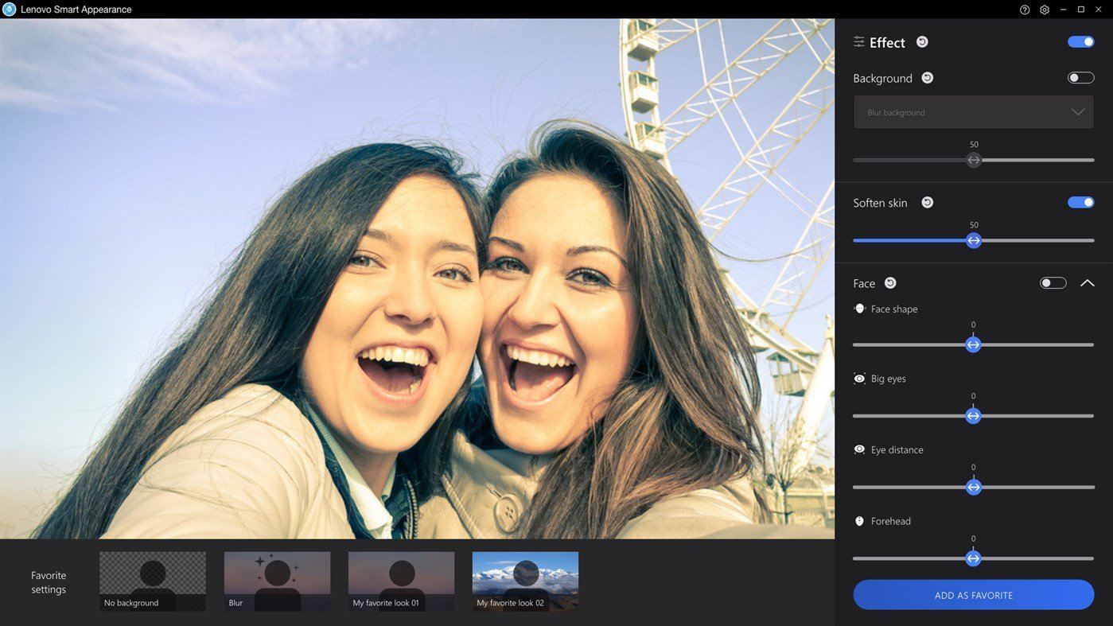This screenshot has height=626, width=1113.
Task: Collapse the Face section with the chevron
Action: click(1087, 283)
